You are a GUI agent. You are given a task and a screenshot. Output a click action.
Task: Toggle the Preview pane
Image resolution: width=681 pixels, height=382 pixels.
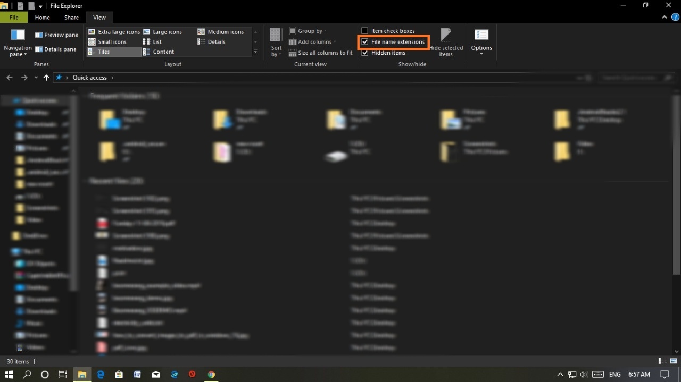[56, 35]
